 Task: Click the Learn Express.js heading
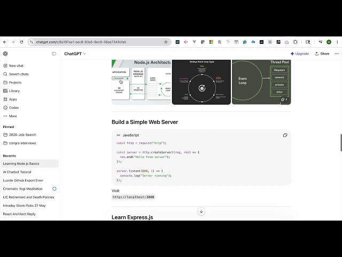pos(133,217)
